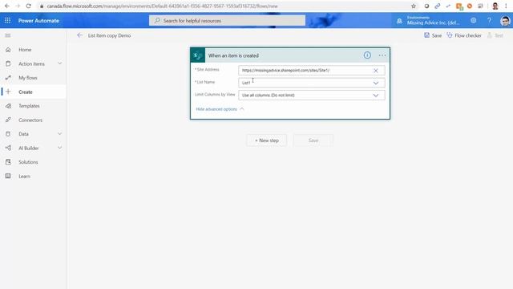Open Data in sidebar

tap(23, 134)
